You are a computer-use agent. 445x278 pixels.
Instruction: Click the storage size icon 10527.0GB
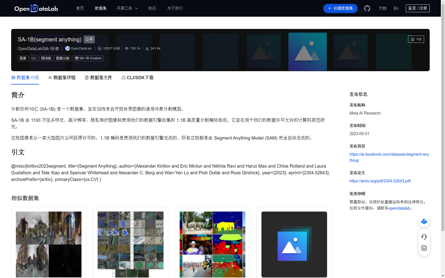tap(100, 48)
